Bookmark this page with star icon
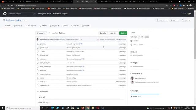Screen dimensions: 196x110 [x=167, y=5]
